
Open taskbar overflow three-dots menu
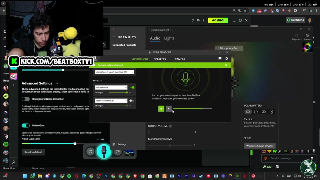[260, 176]
